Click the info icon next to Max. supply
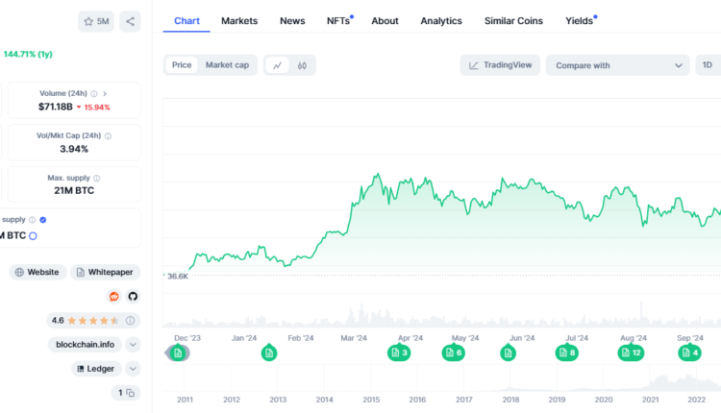This screenshot has height=413, width=721. tap(97, 178)
